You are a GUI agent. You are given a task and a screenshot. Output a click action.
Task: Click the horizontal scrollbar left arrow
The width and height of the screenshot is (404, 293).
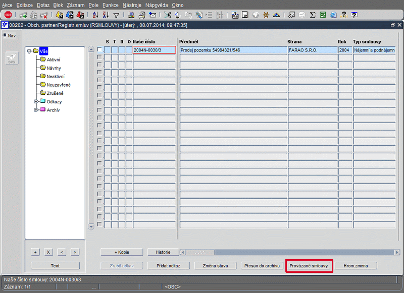(x=183, y=252)
